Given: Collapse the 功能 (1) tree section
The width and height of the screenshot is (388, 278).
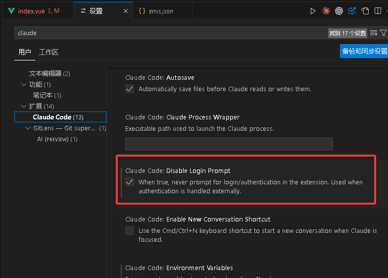Looking at the screenshot, I should pos(24,84).
